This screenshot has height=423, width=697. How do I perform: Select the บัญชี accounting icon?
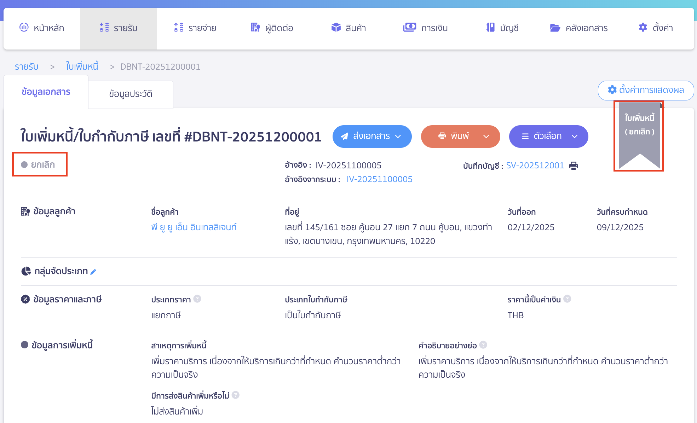(490, 27)
